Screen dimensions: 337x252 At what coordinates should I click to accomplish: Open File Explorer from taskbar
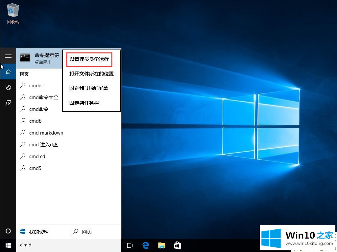coord(162,245)
